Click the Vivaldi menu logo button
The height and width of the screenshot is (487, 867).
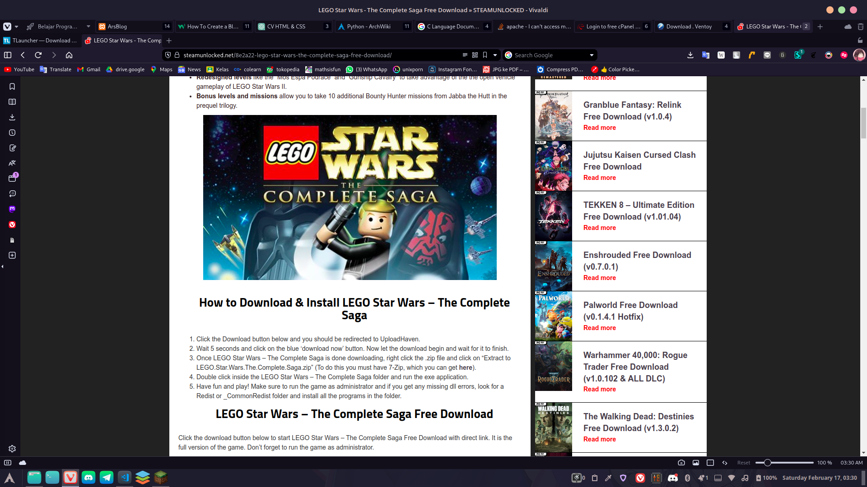point(7,27)
